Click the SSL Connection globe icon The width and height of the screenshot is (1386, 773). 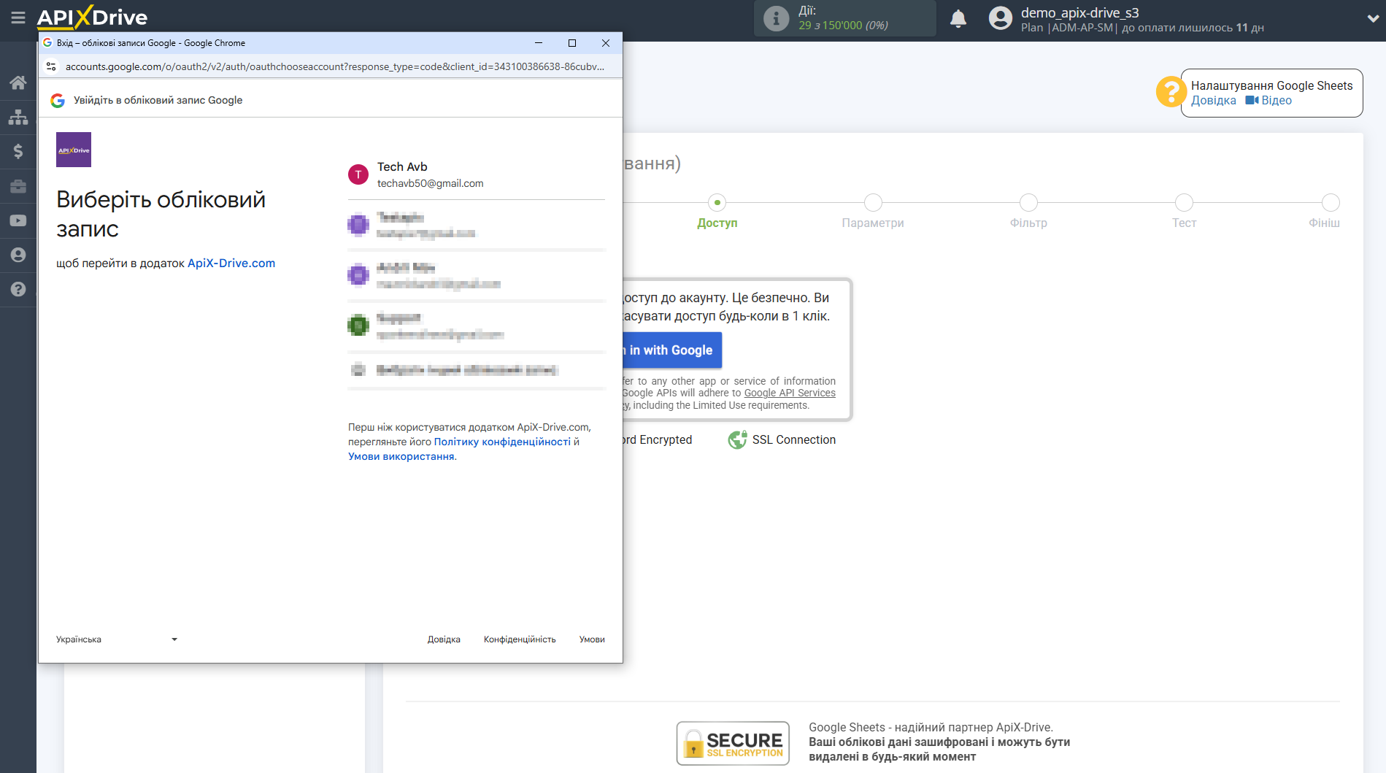pos(737,439)
